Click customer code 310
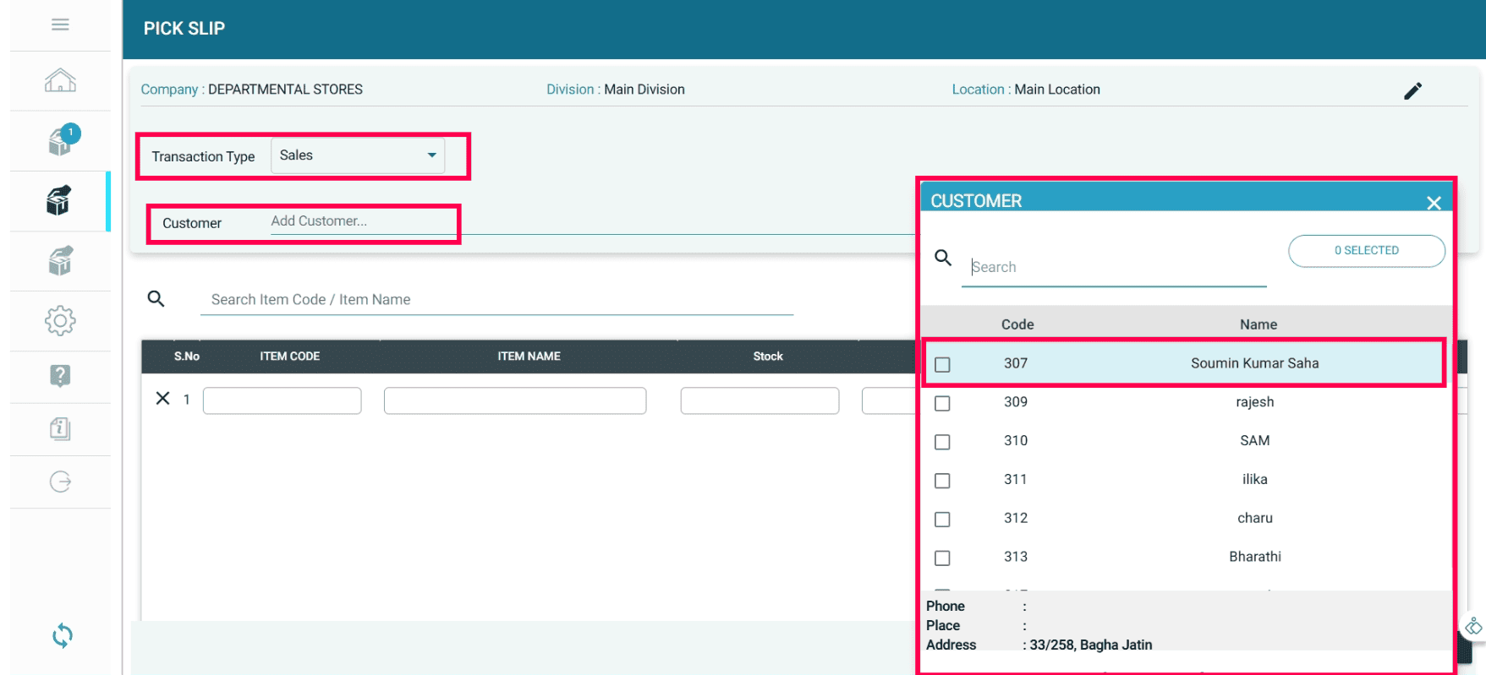Image resolution: width=1486 pixels, height=675 pixels. coord(1016,441)
